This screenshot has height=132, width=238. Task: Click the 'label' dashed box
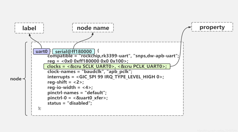[29, 28]
